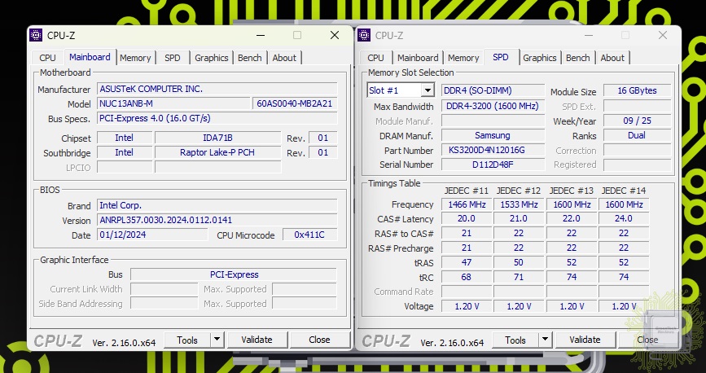Click JEDEC #11 tRAS value 47

click(467, 262)
